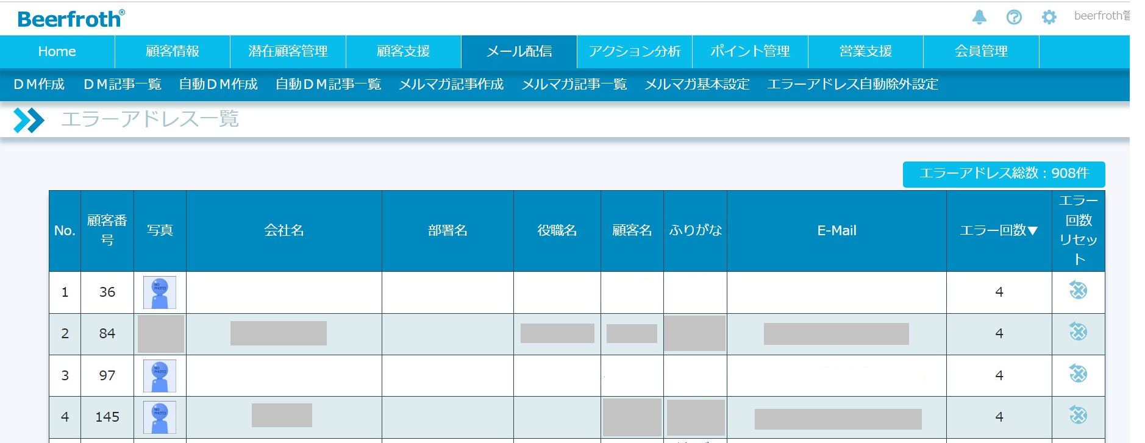1145x443 pixels.
Task: Open the アクション分析 tab
Action: [634, 52]
